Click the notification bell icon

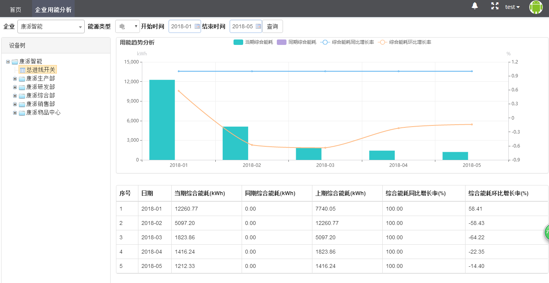click(475, 6)
